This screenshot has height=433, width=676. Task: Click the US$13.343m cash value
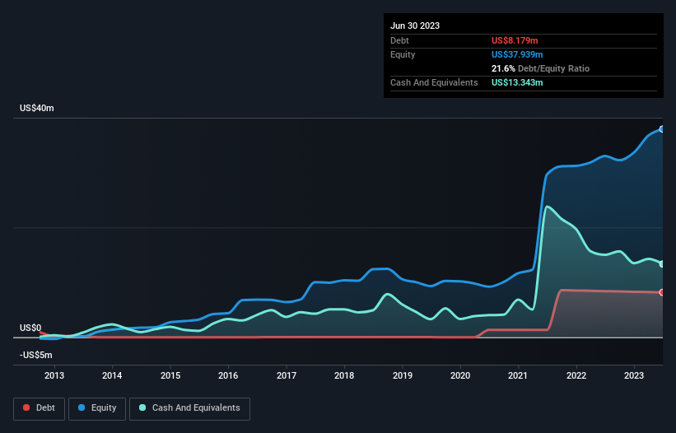(517, 82)
